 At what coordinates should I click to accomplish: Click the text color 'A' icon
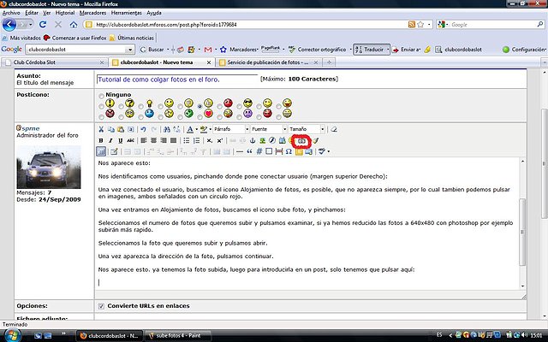[x=190, y=129]
